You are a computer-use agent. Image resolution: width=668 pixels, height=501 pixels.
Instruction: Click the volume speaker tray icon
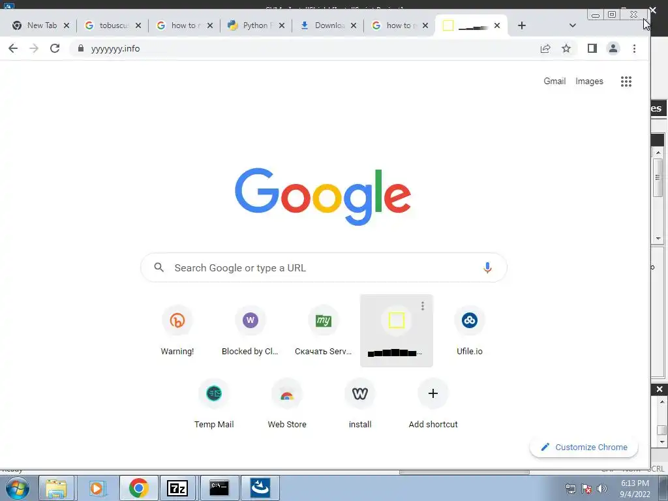coord(602,489)
